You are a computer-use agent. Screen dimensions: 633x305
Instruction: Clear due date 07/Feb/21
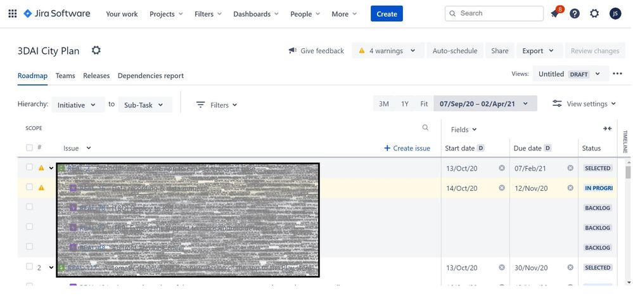pos(570,168)
